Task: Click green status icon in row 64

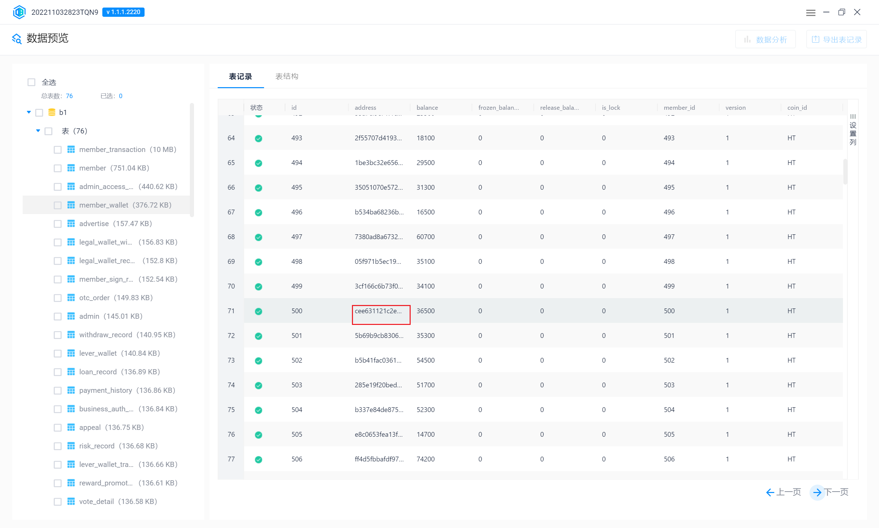Action: pyautogui.click(x=259, y=138)
